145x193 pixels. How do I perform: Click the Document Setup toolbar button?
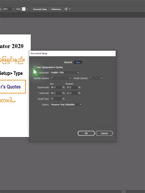pos(40,9)
